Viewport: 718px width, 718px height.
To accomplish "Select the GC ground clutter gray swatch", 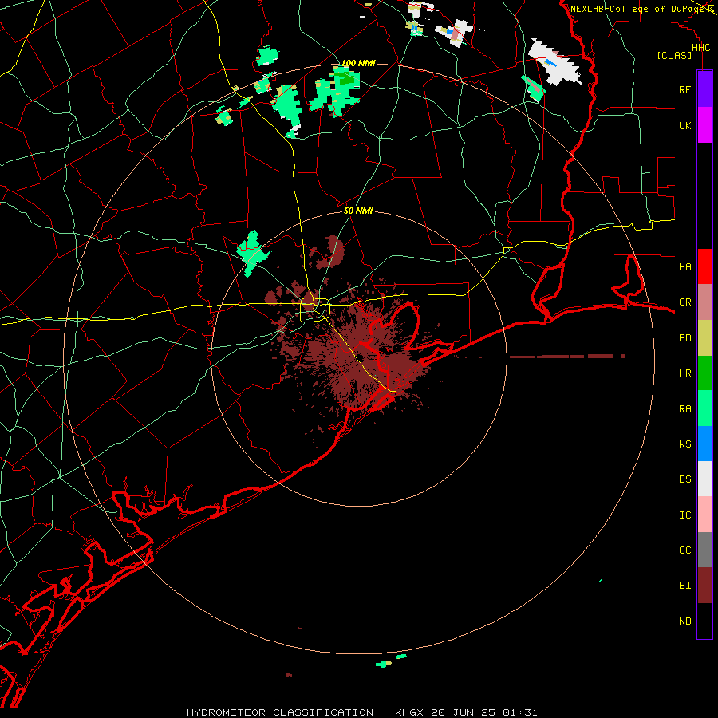I will (x=704, y=550).
